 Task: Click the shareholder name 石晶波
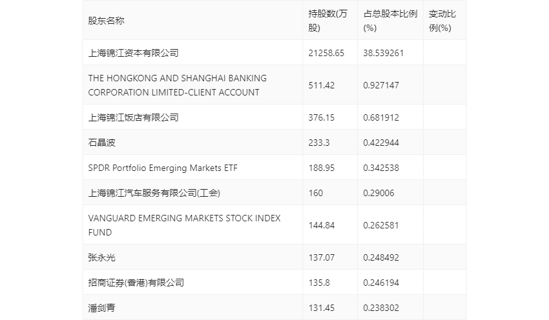coord(101,143)
